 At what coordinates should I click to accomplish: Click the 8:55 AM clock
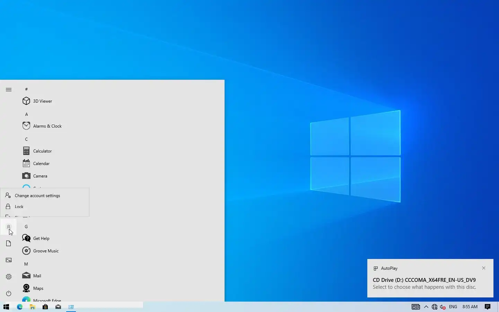pyautogui.click(x=470, y=307)
